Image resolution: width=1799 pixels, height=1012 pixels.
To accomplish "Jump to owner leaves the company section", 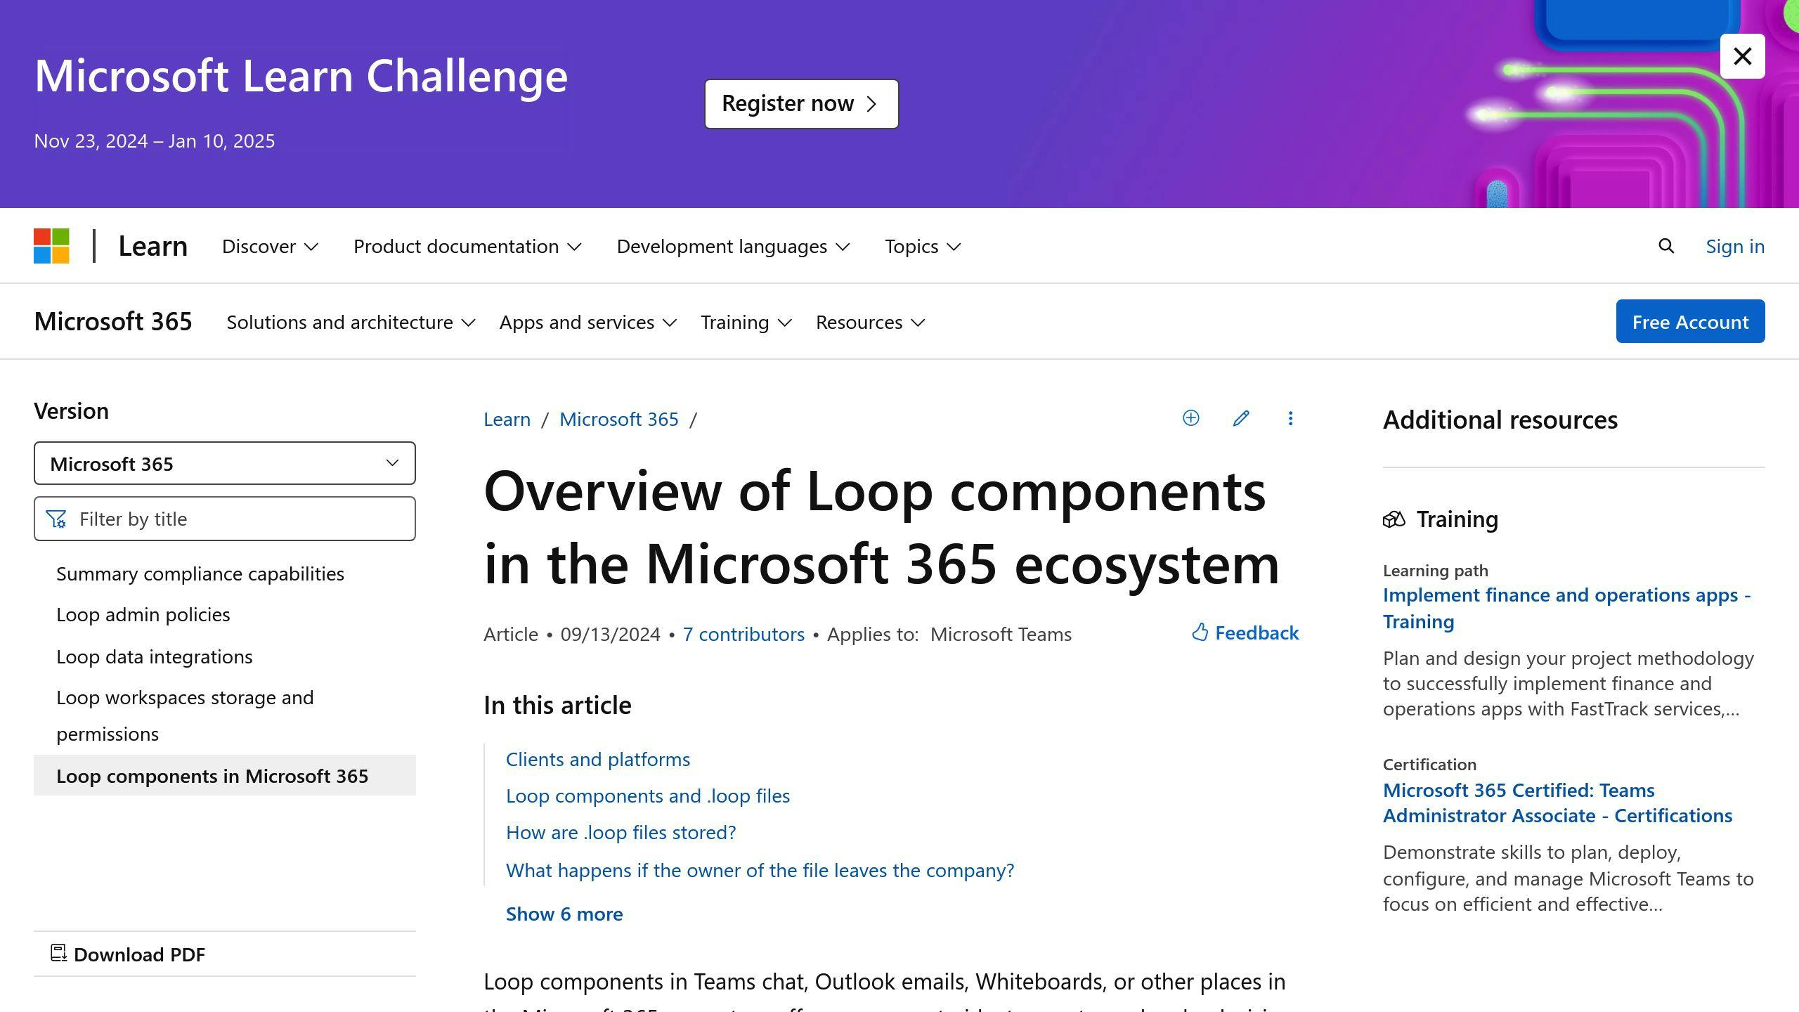I will [x=760, y=870].
